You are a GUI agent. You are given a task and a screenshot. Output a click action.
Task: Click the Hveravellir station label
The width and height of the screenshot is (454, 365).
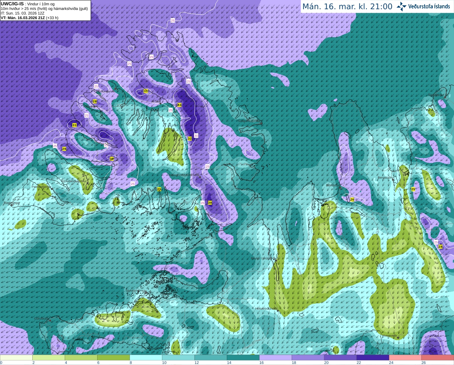tap(390, 336)
